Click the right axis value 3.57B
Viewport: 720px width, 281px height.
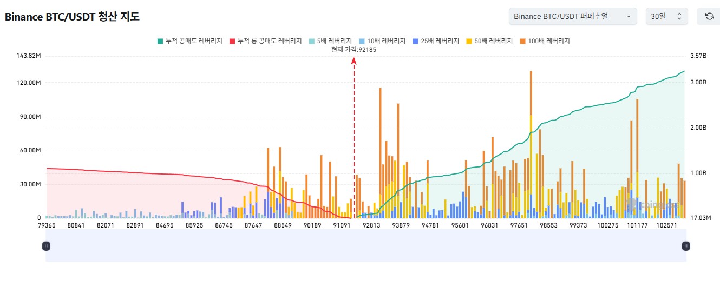[699, 56]
